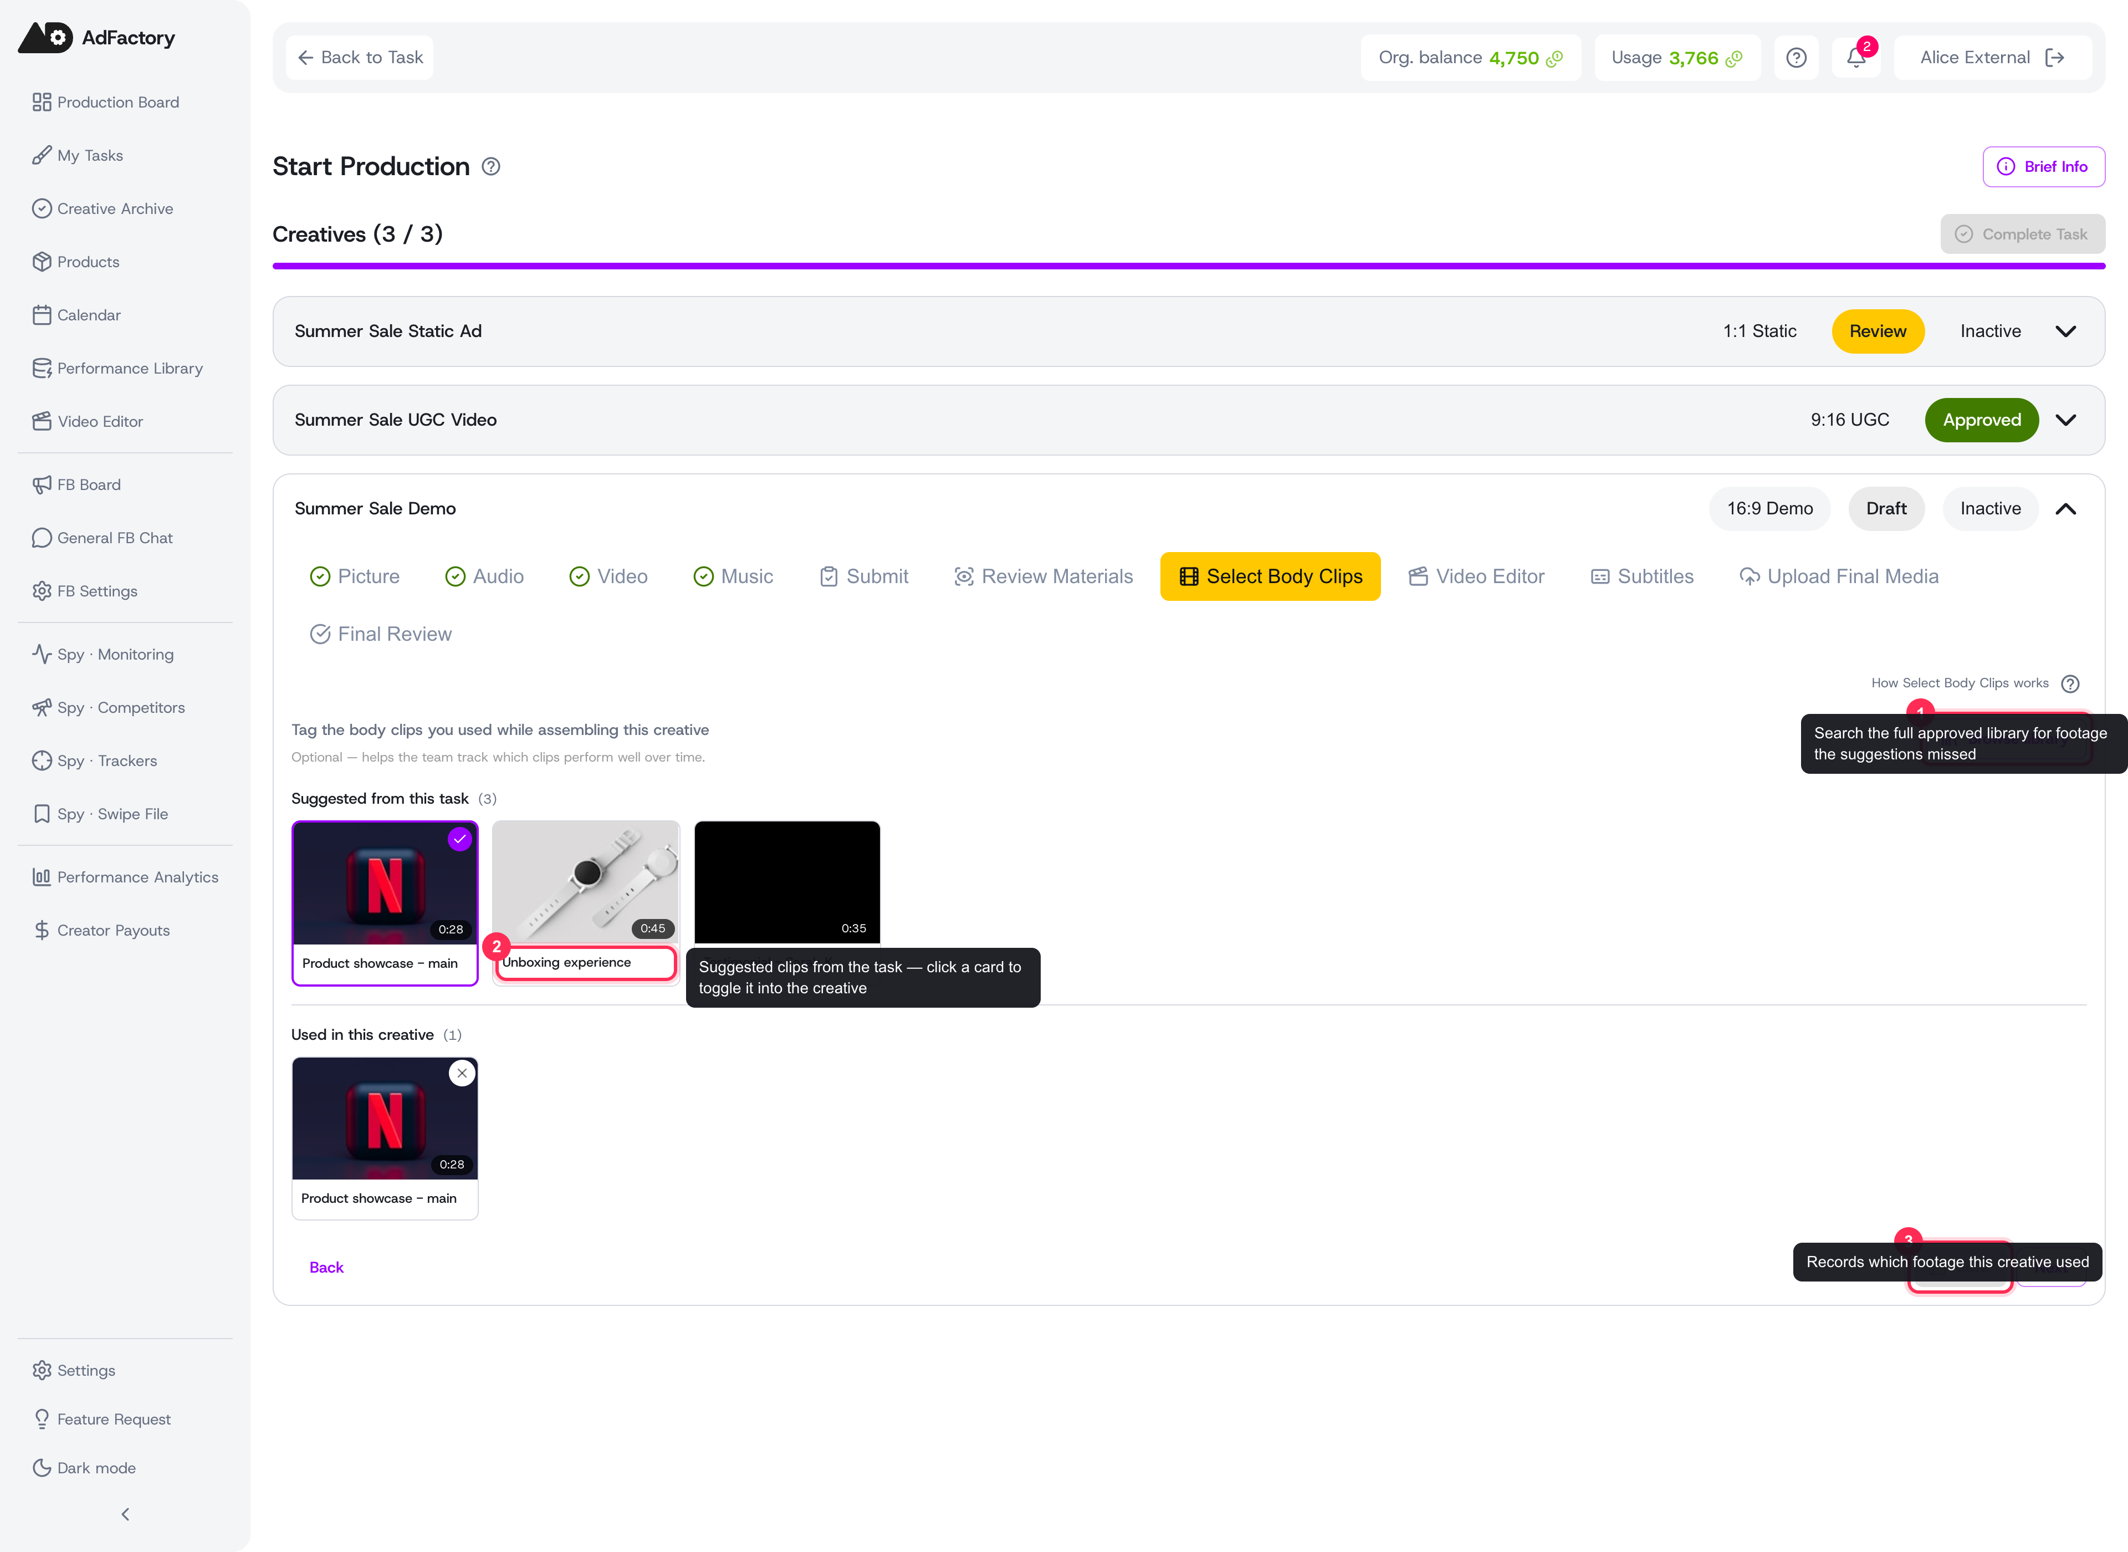
Task: Click the Settings gear icon at sidebar bottom
Action: 42,1370
